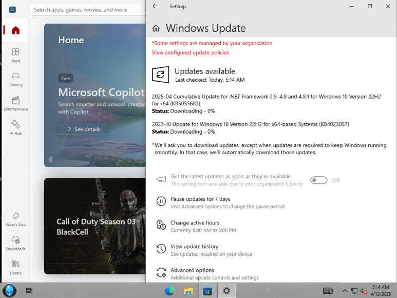The image size is (397, 298).
Task: Click the clock icon for active hours
Action: pyautogui.click(x=161, y=225)
